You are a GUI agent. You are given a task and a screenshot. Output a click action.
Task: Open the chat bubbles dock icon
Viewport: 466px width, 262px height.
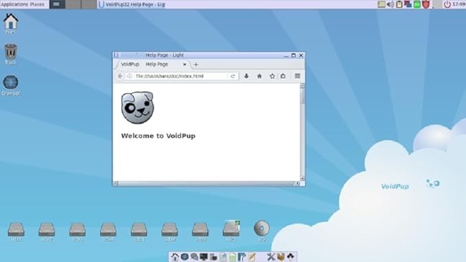pos(194,257)
